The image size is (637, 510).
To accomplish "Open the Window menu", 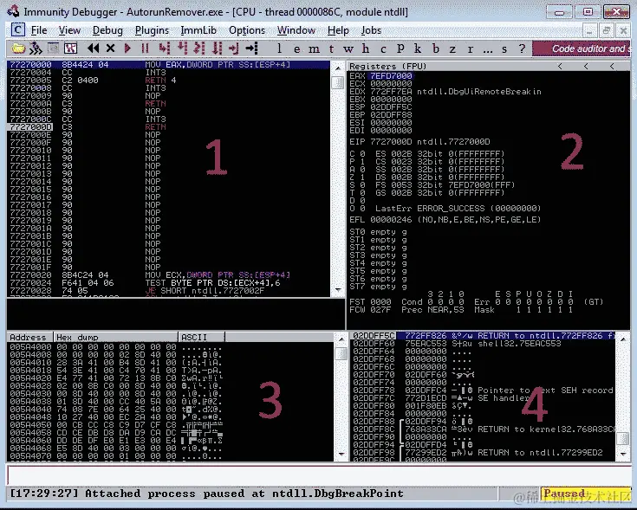I will click(296, 30).
